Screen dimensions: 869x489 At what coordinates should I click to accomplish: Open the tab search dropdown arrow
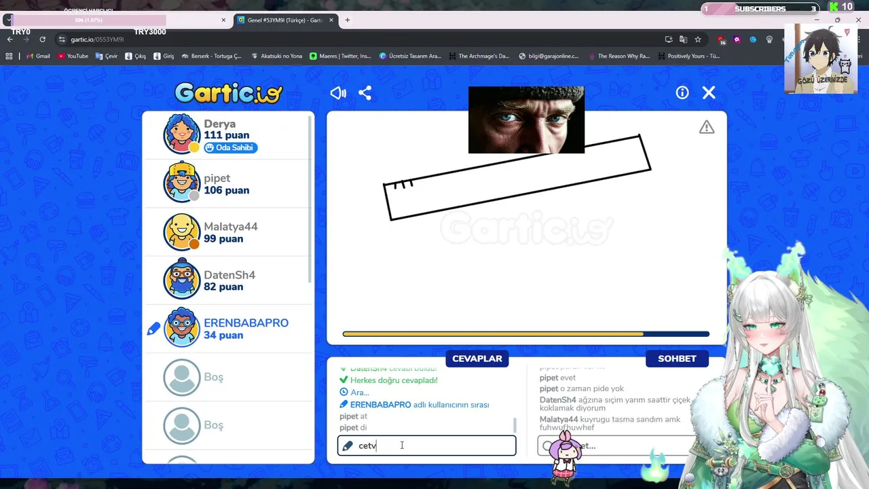7,20
